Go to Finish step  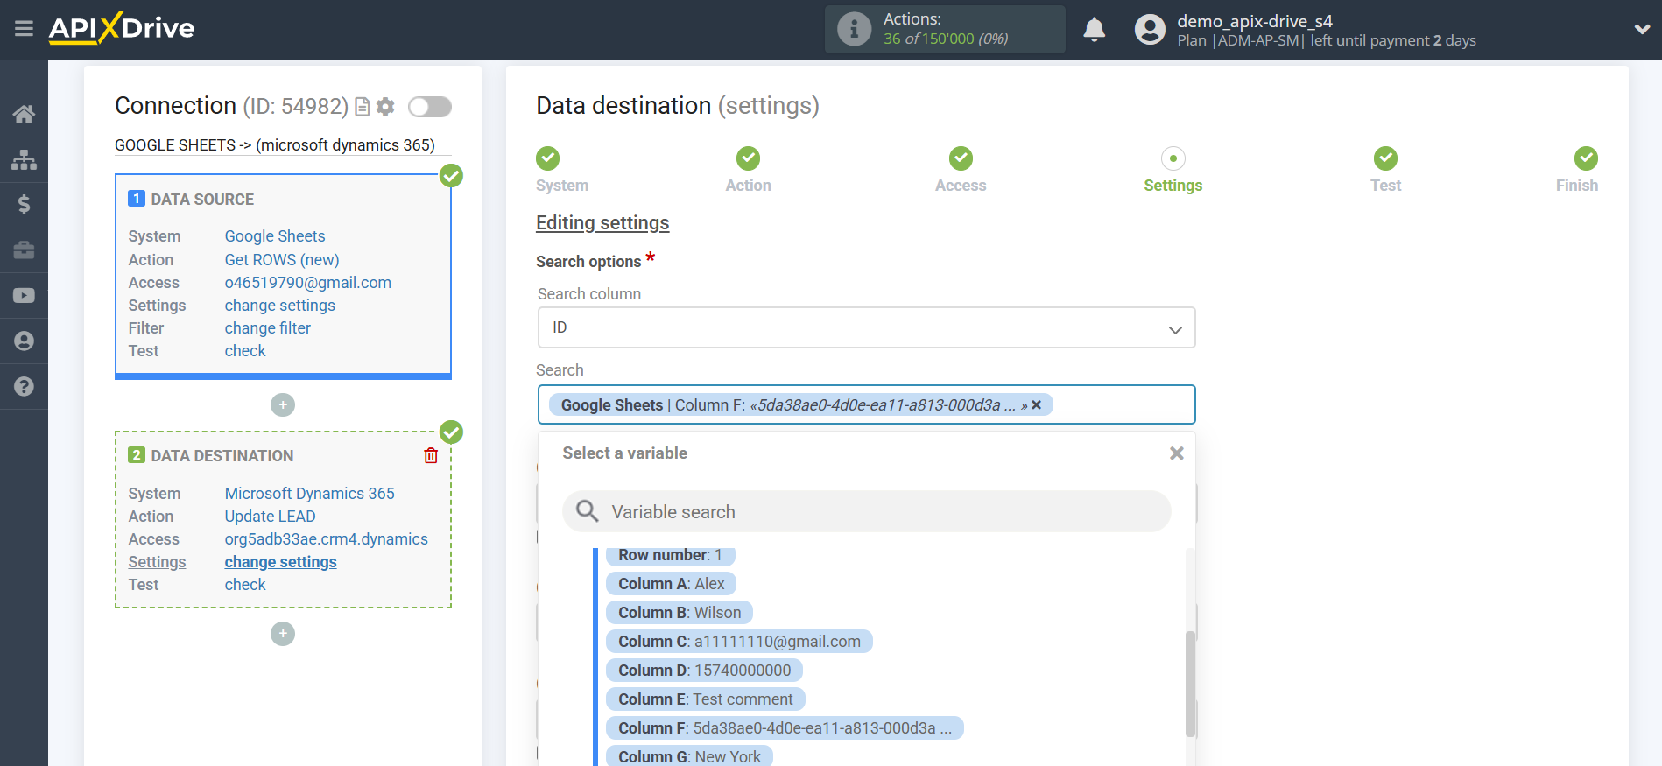[1586, 158]
